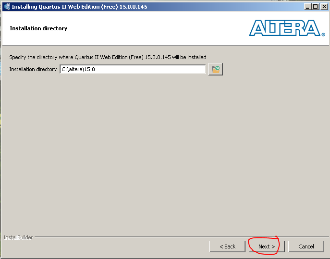The height and width of the screenshot is (259, 330).
Task: Minimize the installer window
Action: point(307,7)
